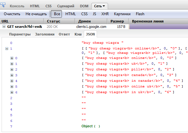Collapse JSON node 1 with minus icon

7,48
